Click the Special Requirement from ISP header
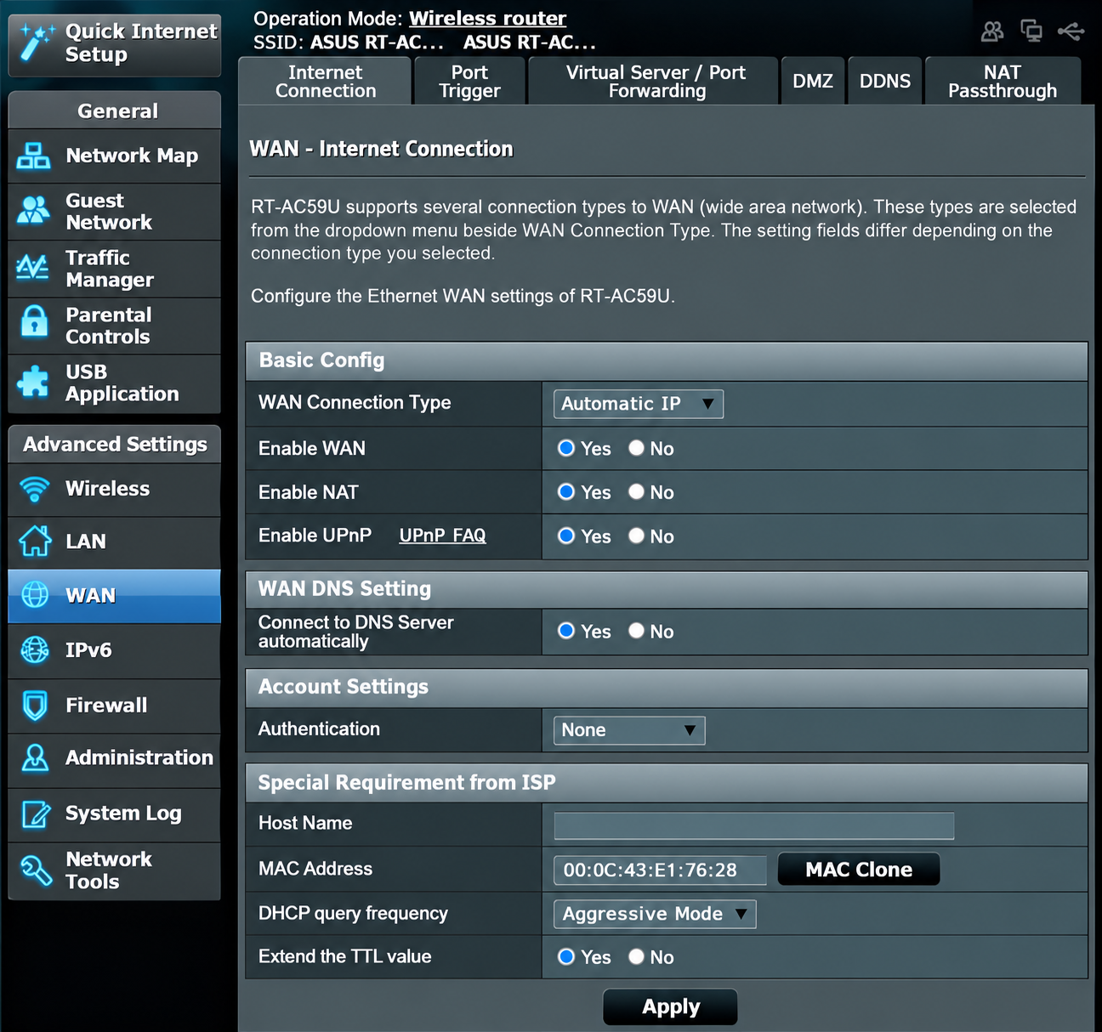This screenshot has height=1032, width=1102. [667, 783]
